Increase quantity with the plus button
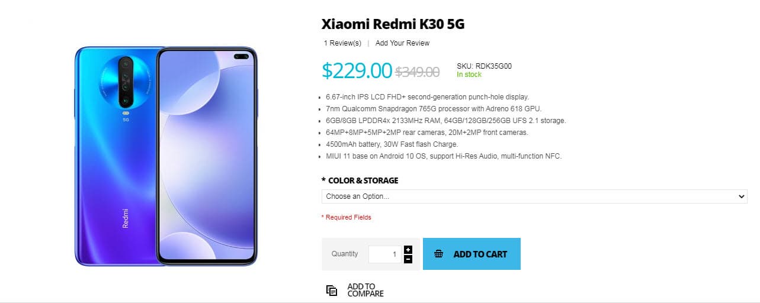 click(x=408, y=250)
